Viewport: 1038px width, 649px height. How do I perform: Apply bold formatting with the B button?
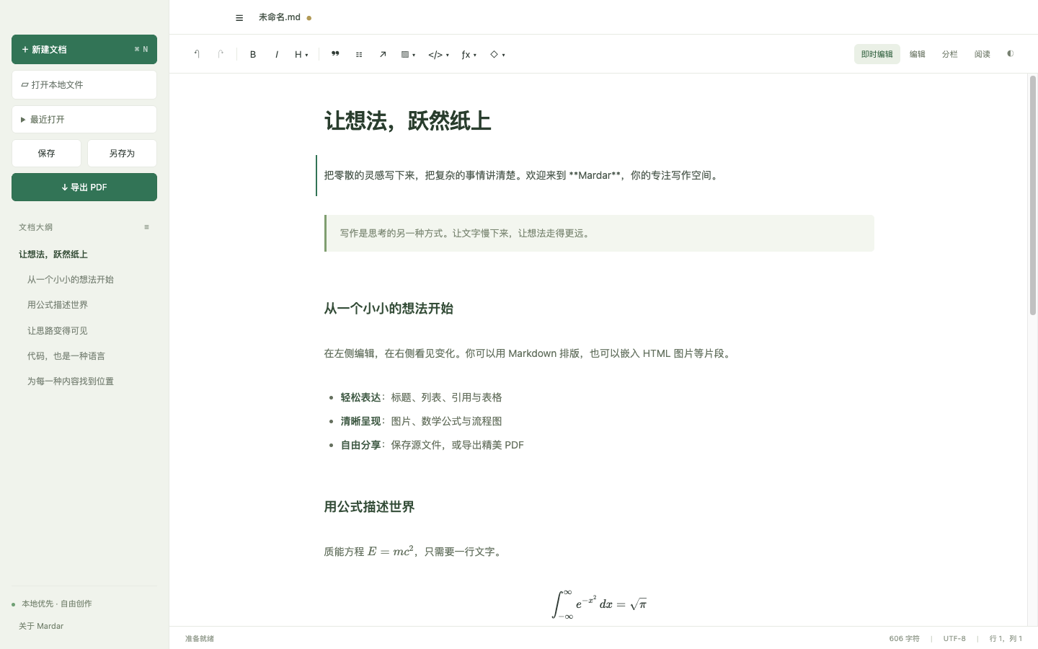pos(253,54)
